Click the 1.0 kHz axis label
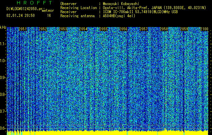Viewport: 212px width, 135px height. tap(3, 61)
